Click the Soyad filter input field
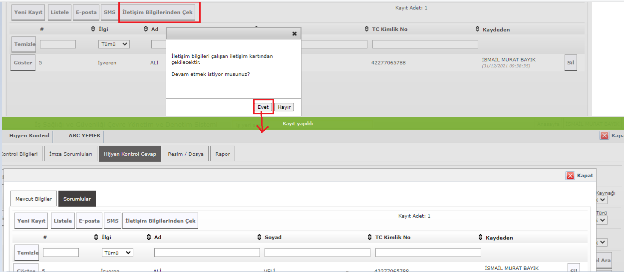Screen dimensions: 624x272 pos(317,253)
